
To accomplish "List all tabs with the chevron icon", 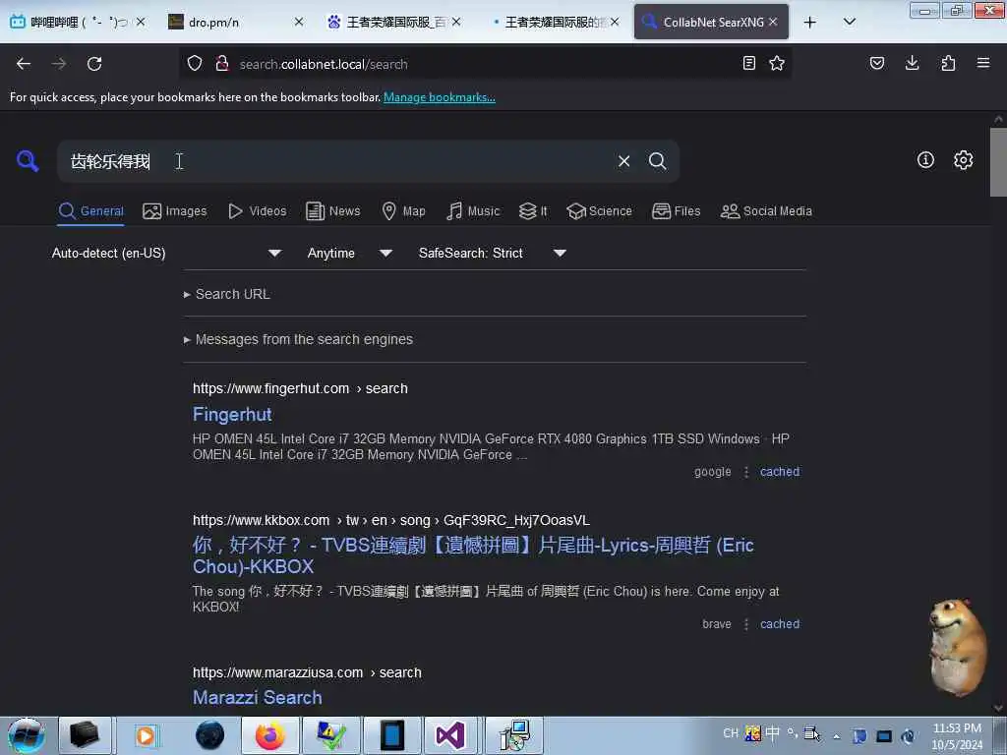I will (849, 22).
